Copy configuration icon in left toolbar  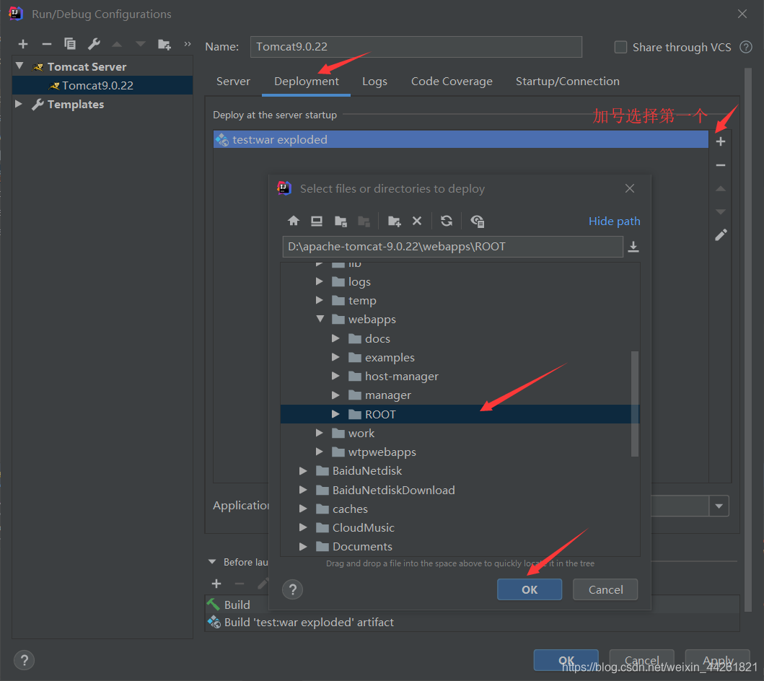click(x=70, y=44)
